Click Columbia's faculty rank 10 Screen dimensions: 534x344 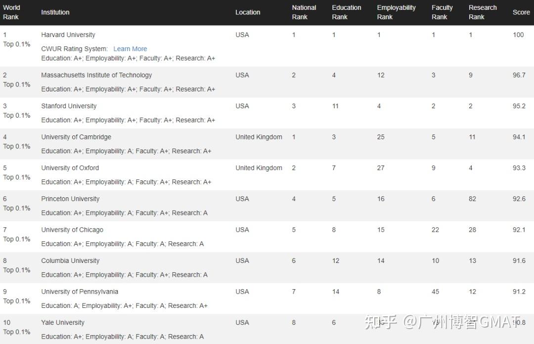435,260
